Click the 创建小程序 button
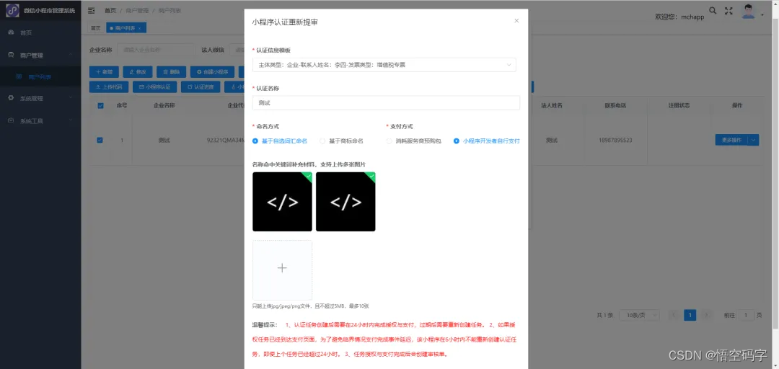 (213, 72)
